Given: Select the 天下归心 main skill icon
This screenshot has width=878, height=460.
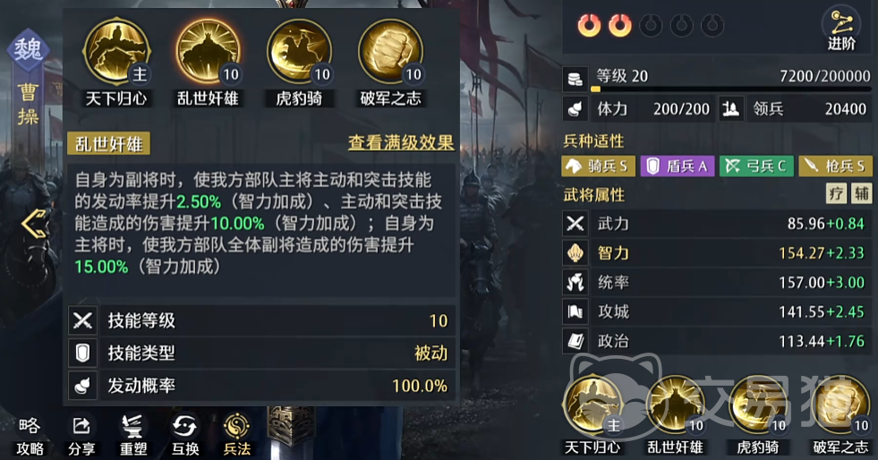Looking at the screenshot, I should pos(116,52).
